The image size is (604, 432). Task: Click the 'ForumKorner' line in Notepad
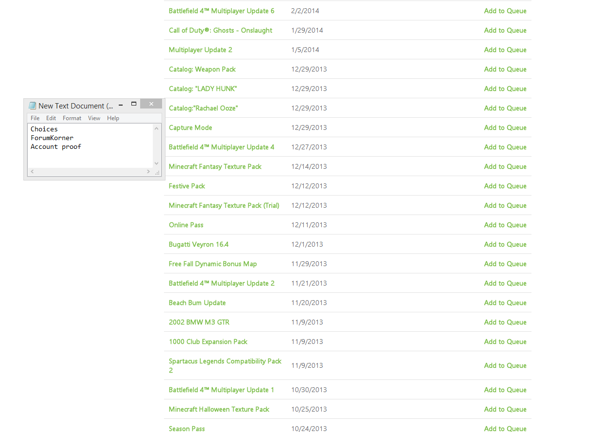click(52, 138)
